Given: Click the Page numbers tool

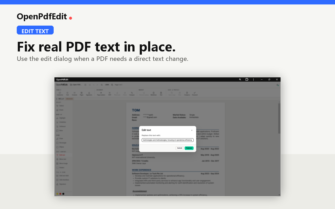Looking at the screenshot, I should pos(101,94).
